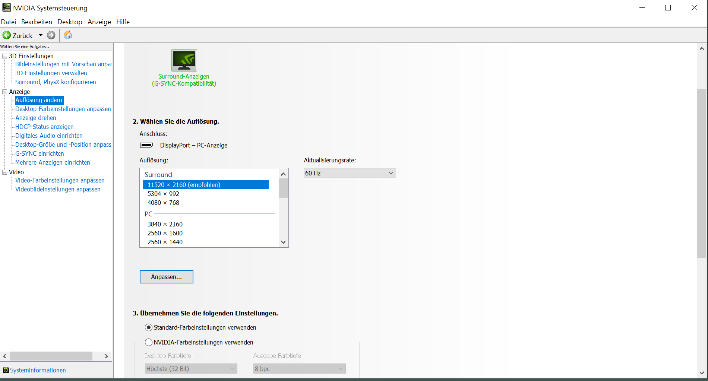Click the Zurück label
Image resolution: width=708 pixels, height=381 pixels.
23,35
